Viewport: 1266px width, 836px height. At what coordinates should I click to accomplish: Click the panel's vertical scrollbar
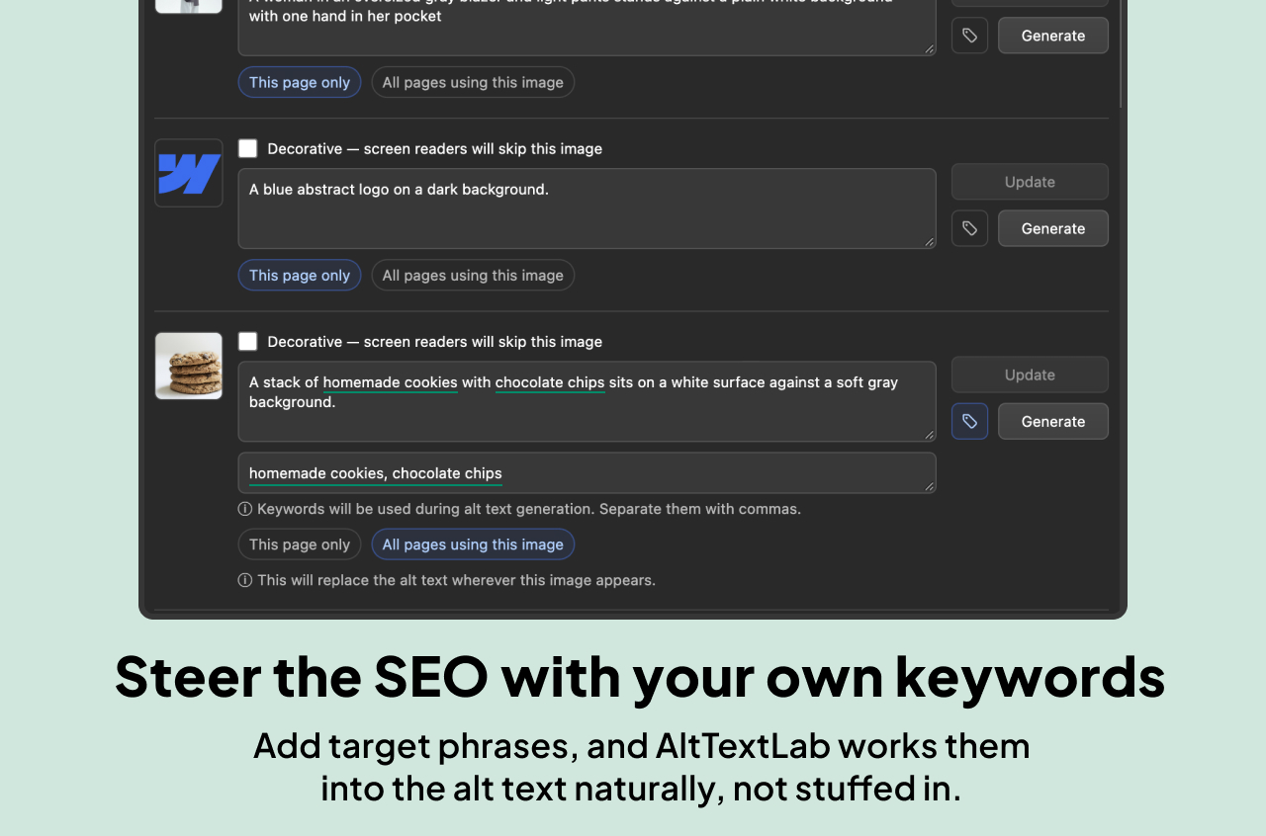tap(1121, 54)
